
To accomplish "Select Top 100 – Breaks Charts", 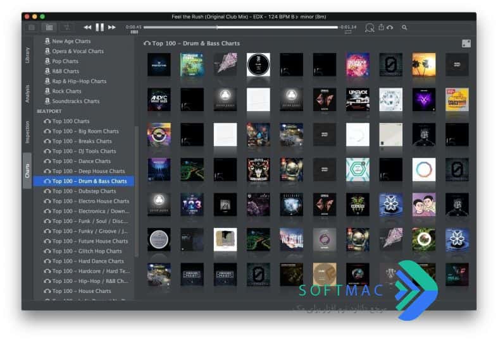I will [x=77, y=141].
